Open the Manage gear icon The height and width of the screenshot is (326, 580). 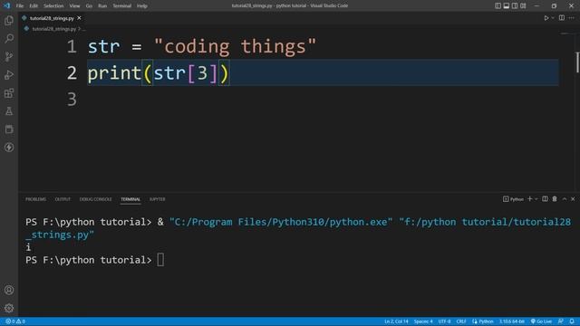tap(9, 308)
